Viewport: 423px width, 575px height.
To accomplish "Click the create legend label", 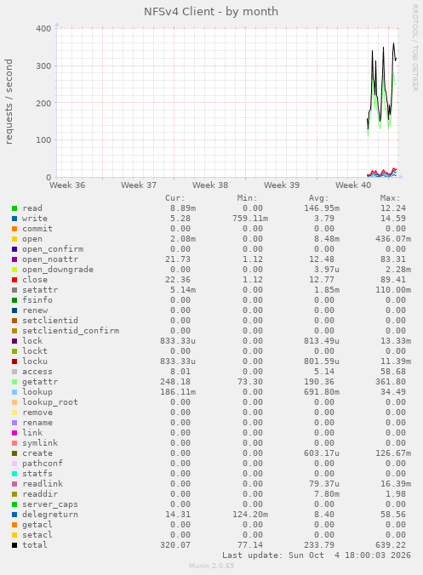I will coord(37,453).
